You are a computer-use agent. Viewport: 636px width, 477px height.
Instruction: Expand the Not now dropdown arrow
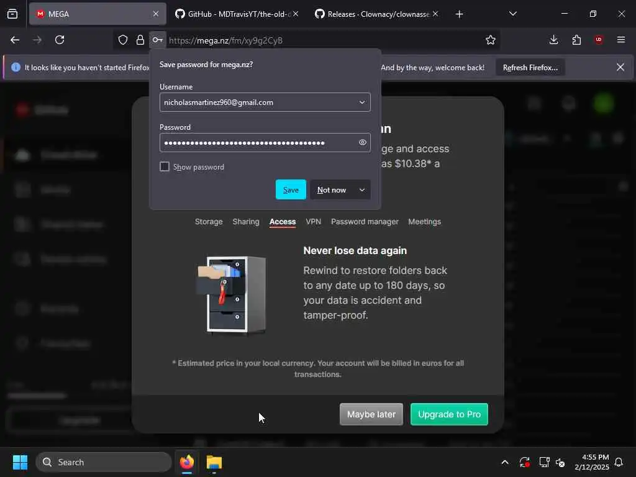pos(362,190)
